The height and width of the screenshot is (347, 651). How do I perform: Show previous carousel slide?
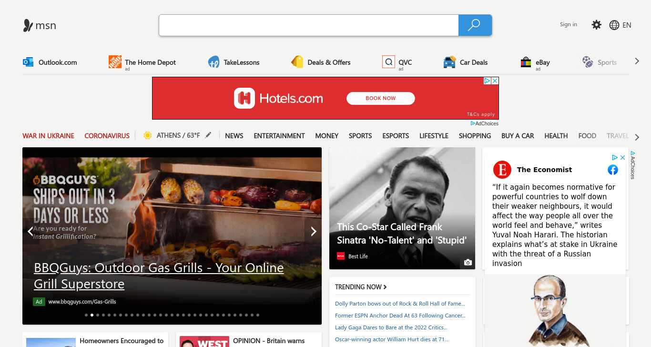click(x=31, y=231)
